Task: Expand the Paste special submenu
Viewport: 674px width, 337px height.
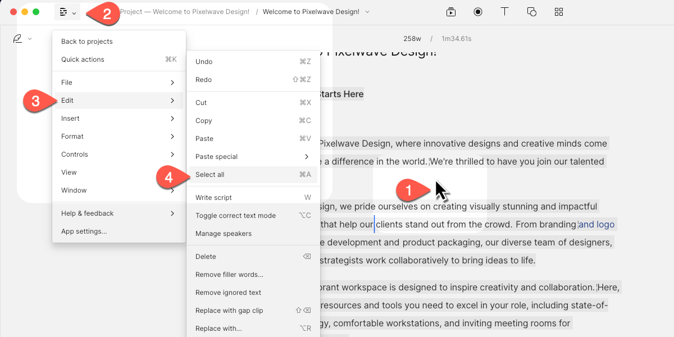Action: click(x=253, y=157)
